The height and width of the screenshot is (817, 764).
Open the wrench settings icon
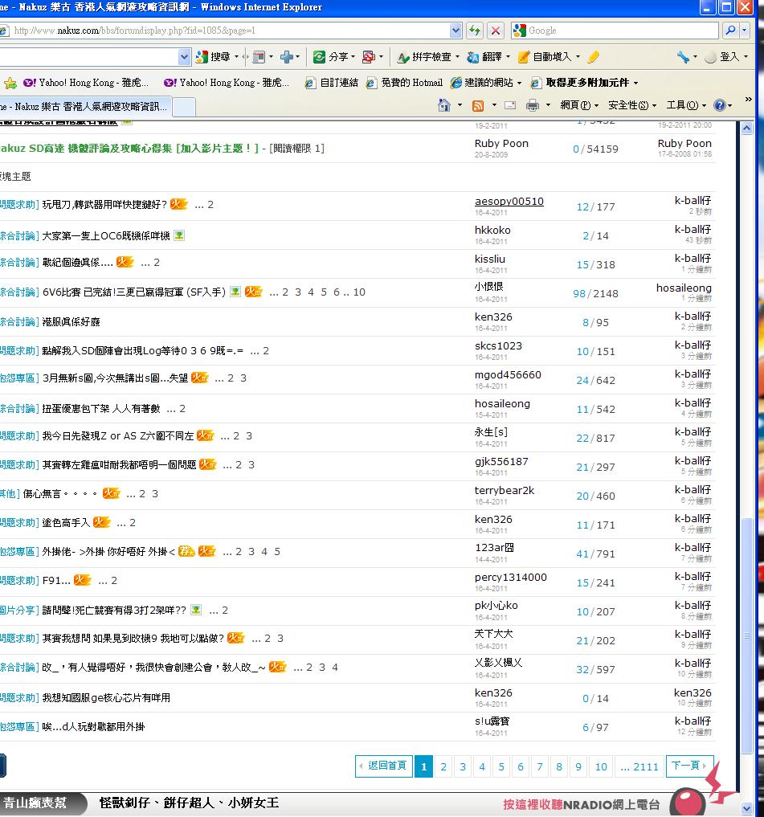683,57
